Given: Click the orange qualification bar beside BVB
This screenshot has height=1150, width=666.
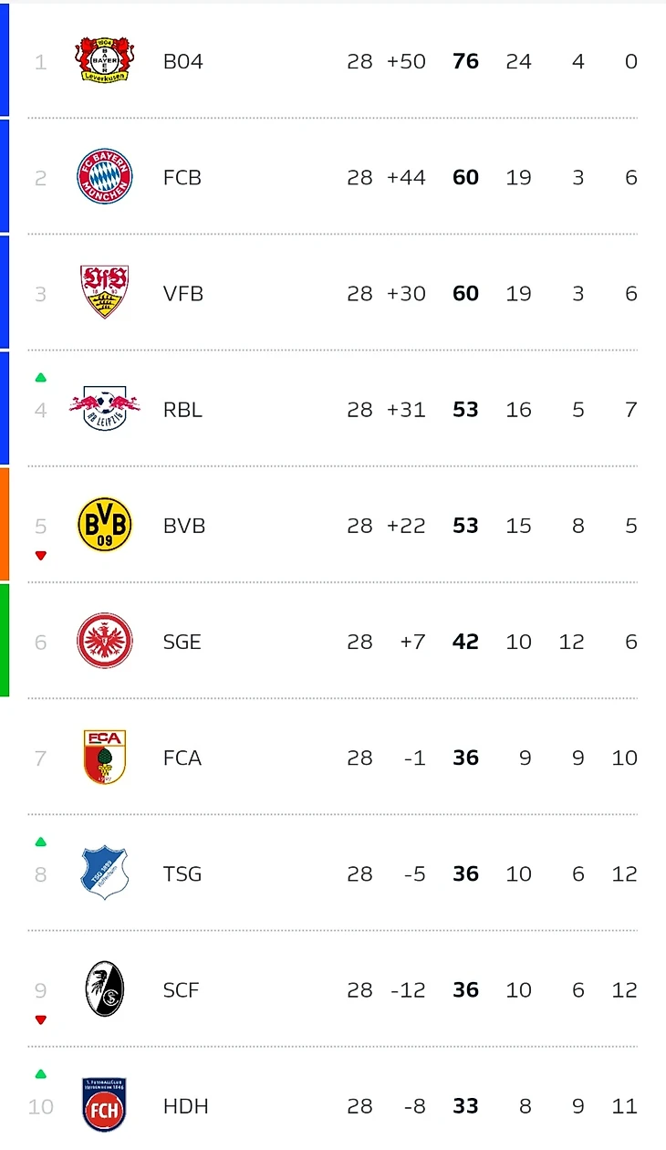Looking at the screenshot, I should 5,524.
